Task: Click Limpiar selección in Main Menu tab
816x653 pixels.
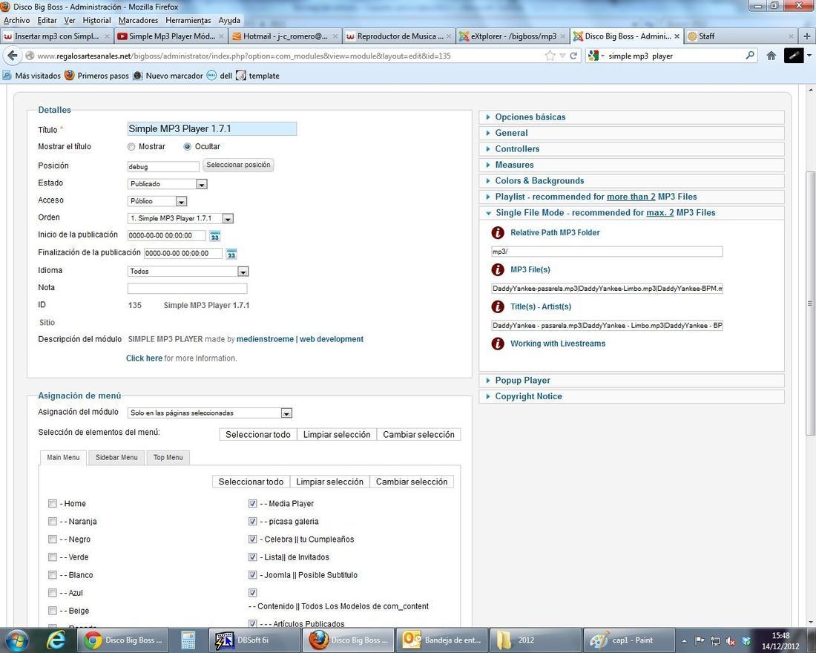Action: click(330, 482)
